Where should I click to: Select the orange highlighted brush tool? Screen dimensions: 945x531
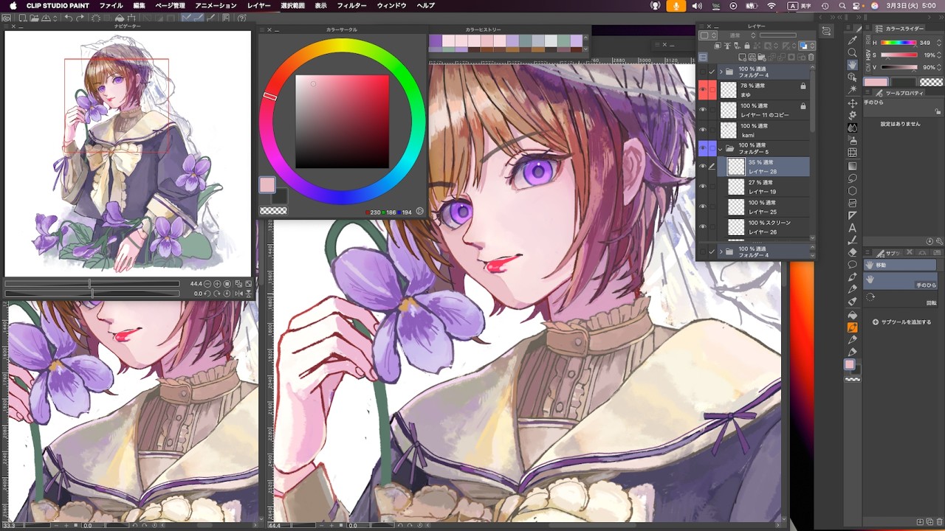coord(853,327)
